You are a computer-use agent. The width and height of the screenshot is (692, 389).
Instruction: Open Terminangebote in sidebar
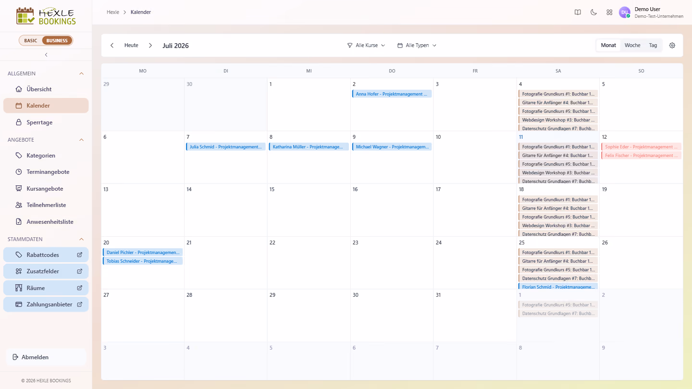46,172
